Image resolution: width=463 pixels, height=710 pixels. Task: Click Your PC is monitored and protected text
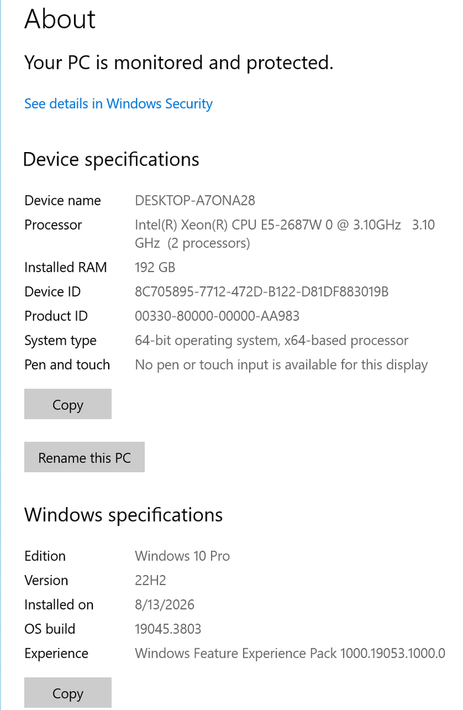click(x=179, y=63)
